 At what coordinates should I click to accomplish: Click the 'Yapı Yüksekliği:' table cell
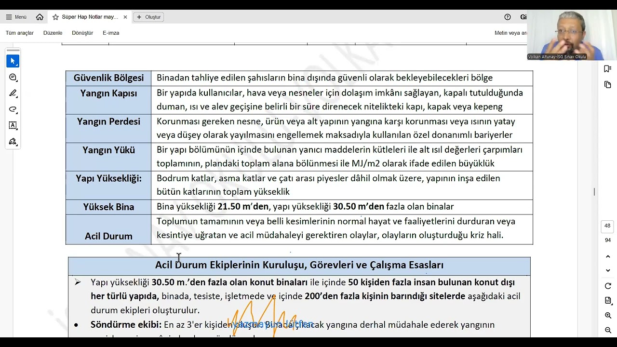[108, 185]
